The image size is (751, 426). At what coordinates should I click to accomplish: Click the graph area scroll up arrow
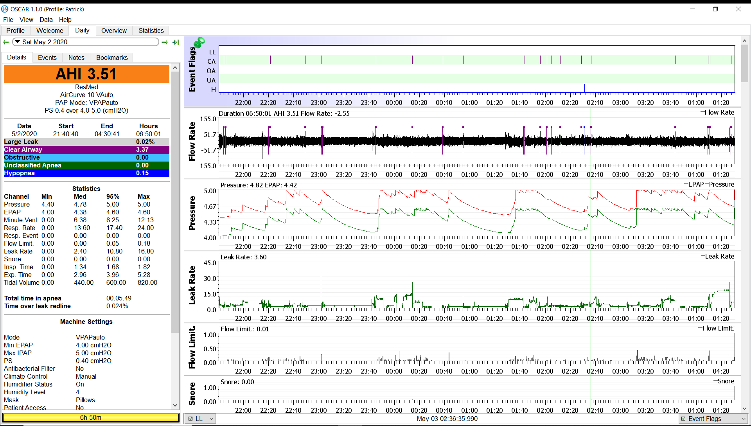click(744, 41)
